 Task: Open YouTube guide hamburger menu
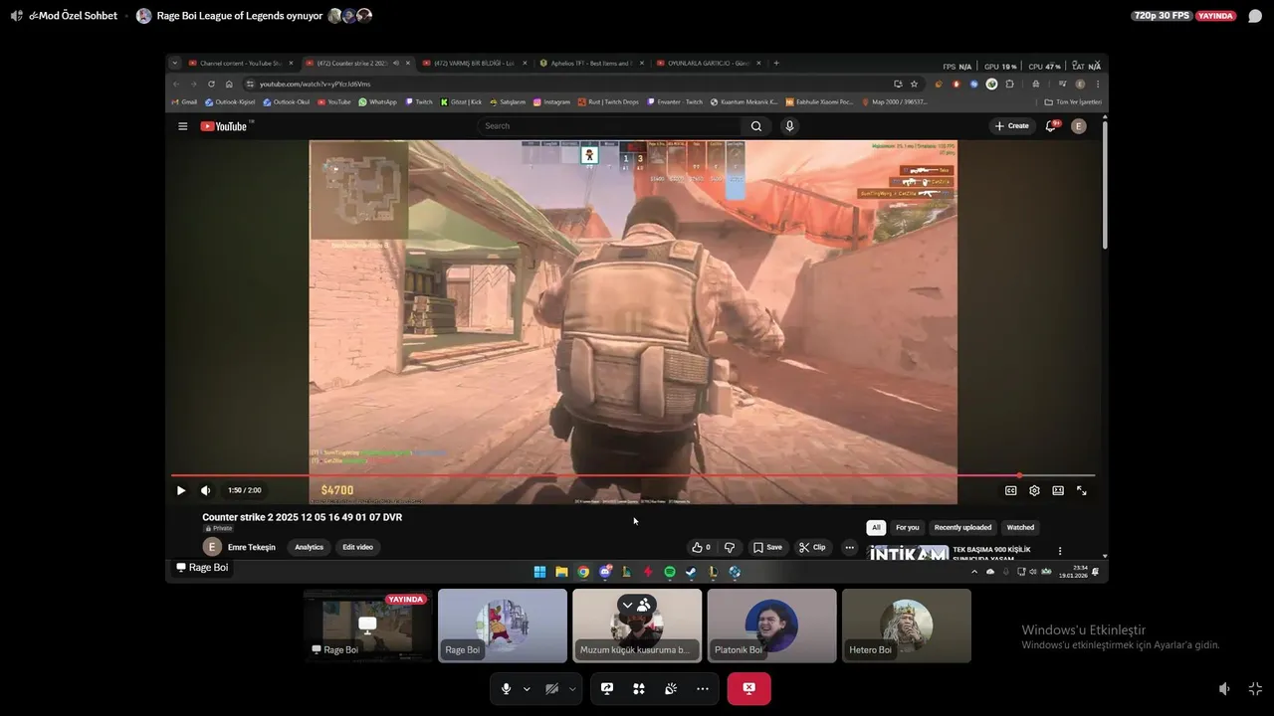pyautogui.click(x=182, y=126)
